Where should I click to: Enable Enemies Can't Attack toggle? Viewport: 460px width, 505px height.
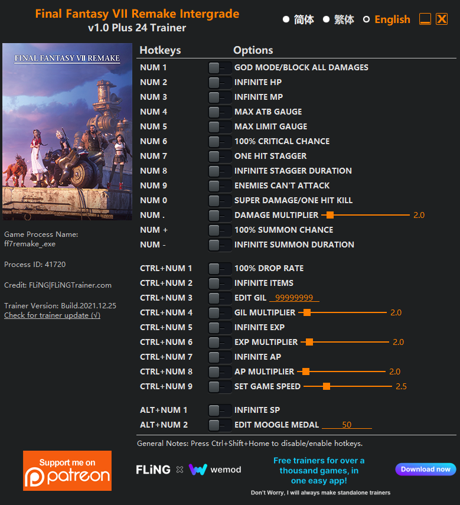pyautogui.click(x=220, y=186)
